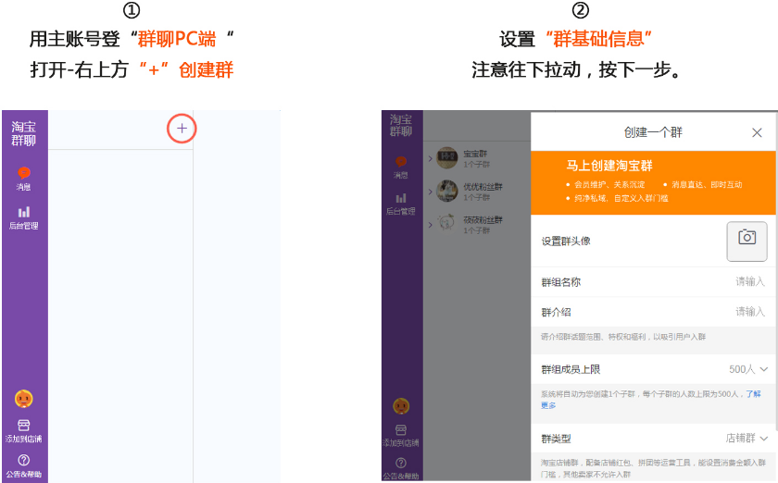This screenshot has height=483, width=778.
Task: Open the 群类型 店铺群 dropdown
Action: click(x=747, y=438)
